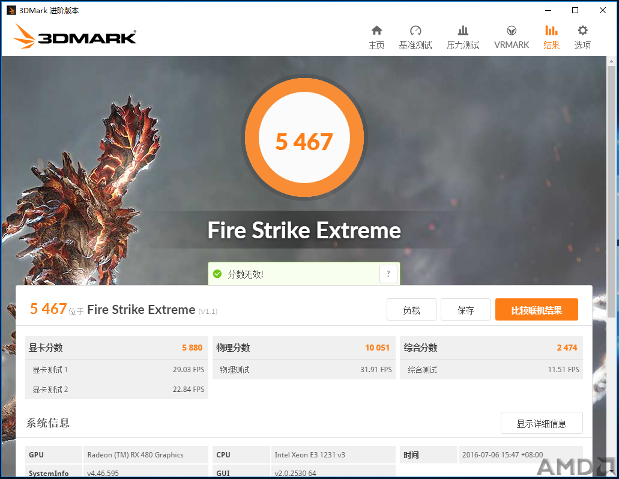Click the Radeon (TM) RX 480 Graphics value
619x479 pixels.
(x=136, y=455)
